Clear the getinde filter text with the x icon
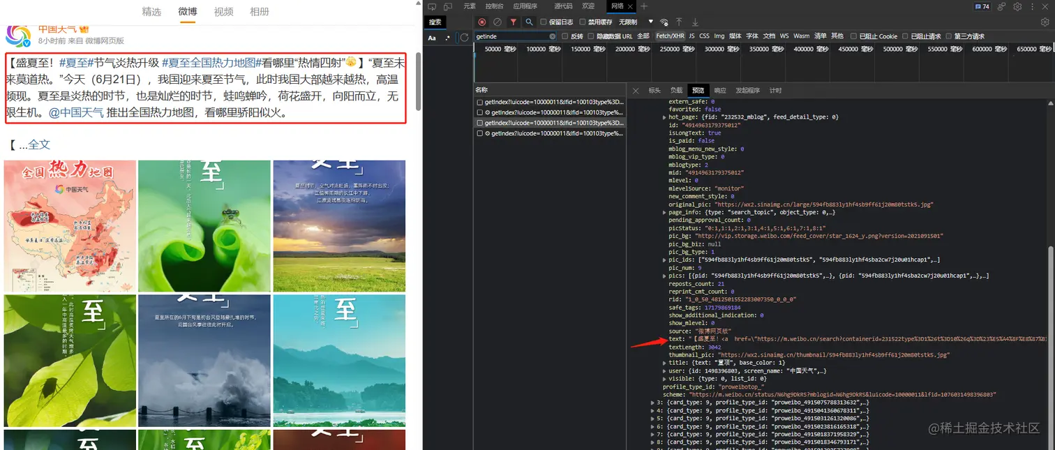1055x450 pixels. tap(553, 36)
